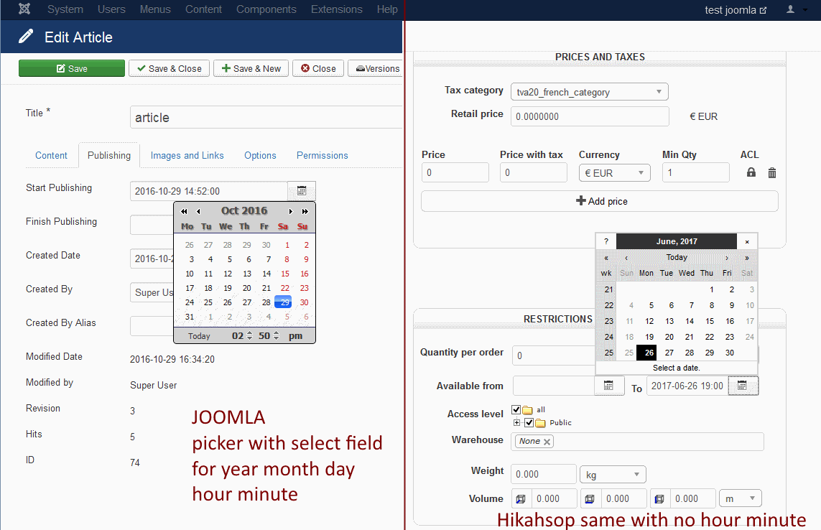The height and width of the screenshot is (530, 821).
Task: Click the Start Publishing date field
Action: point(209,191)
